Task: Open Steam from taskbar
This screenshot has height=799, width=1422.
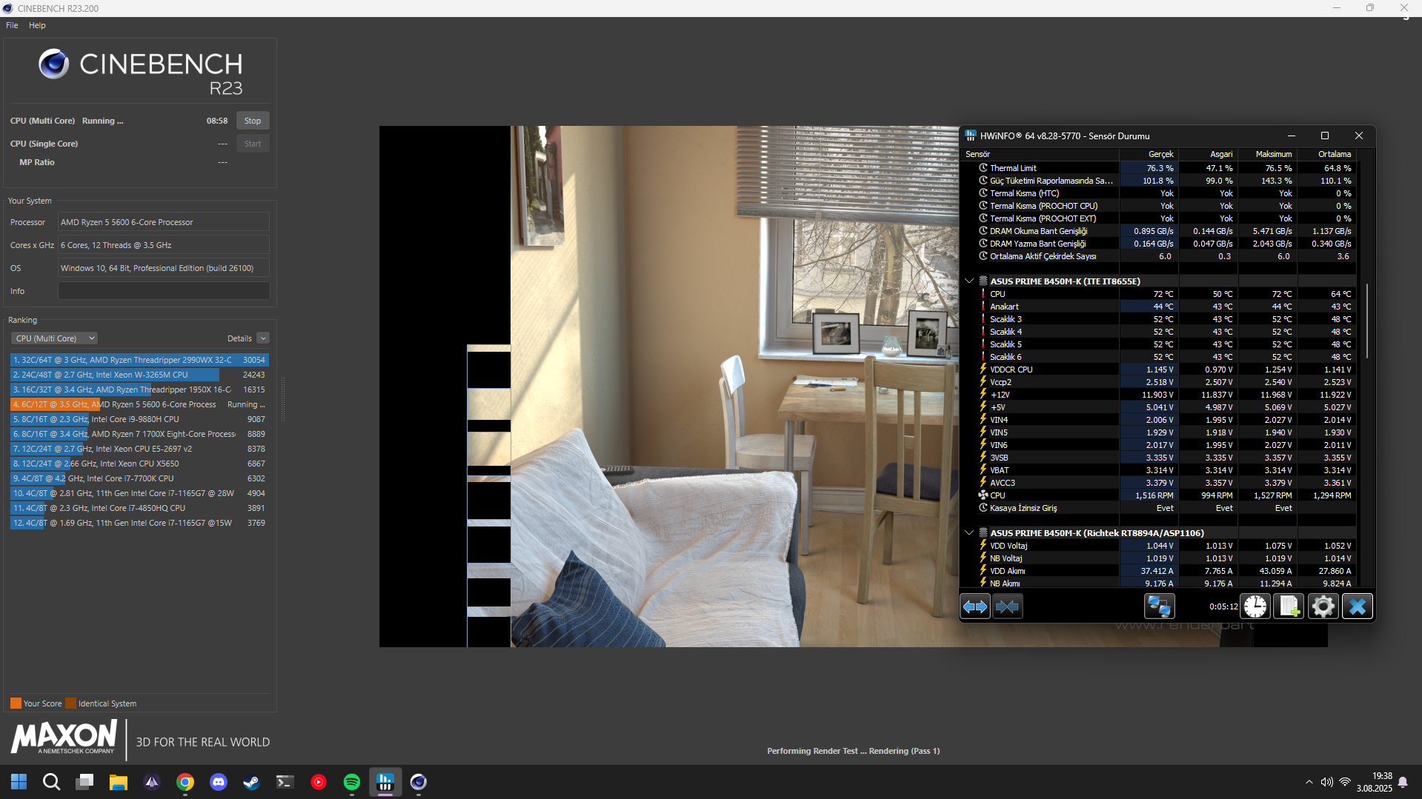Action: (x=252, y=782)
